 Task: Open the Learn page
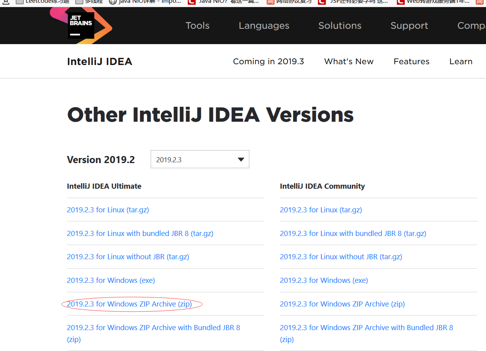coord(461,61)
